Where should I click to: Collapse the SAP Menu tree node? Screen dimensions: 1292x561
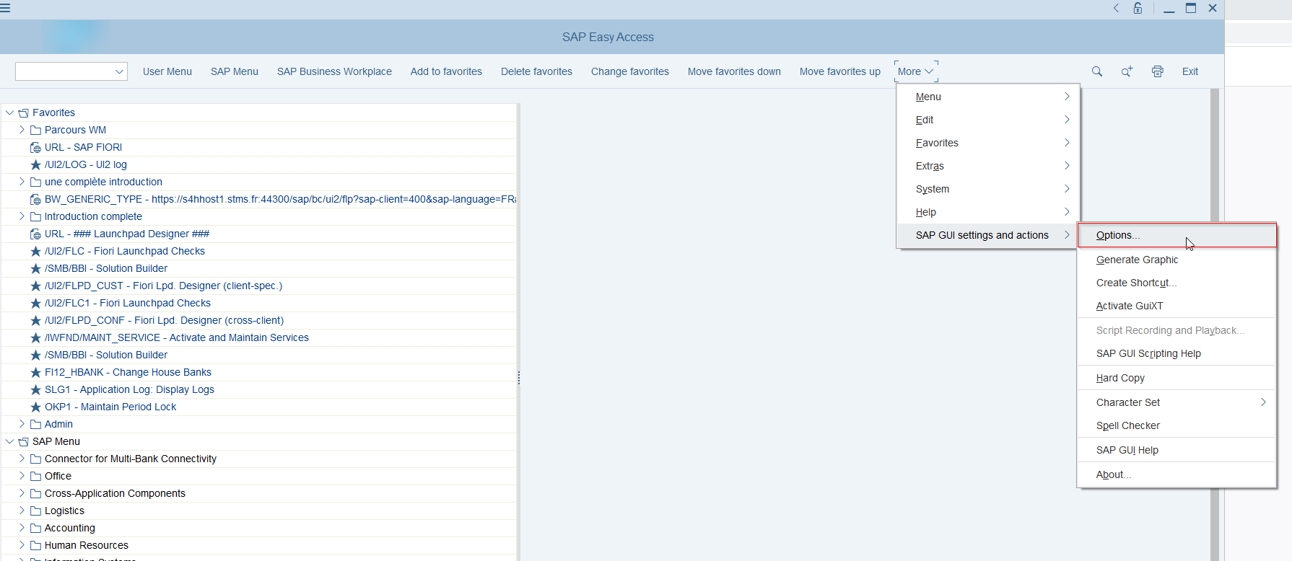click(x=9, y=441)
